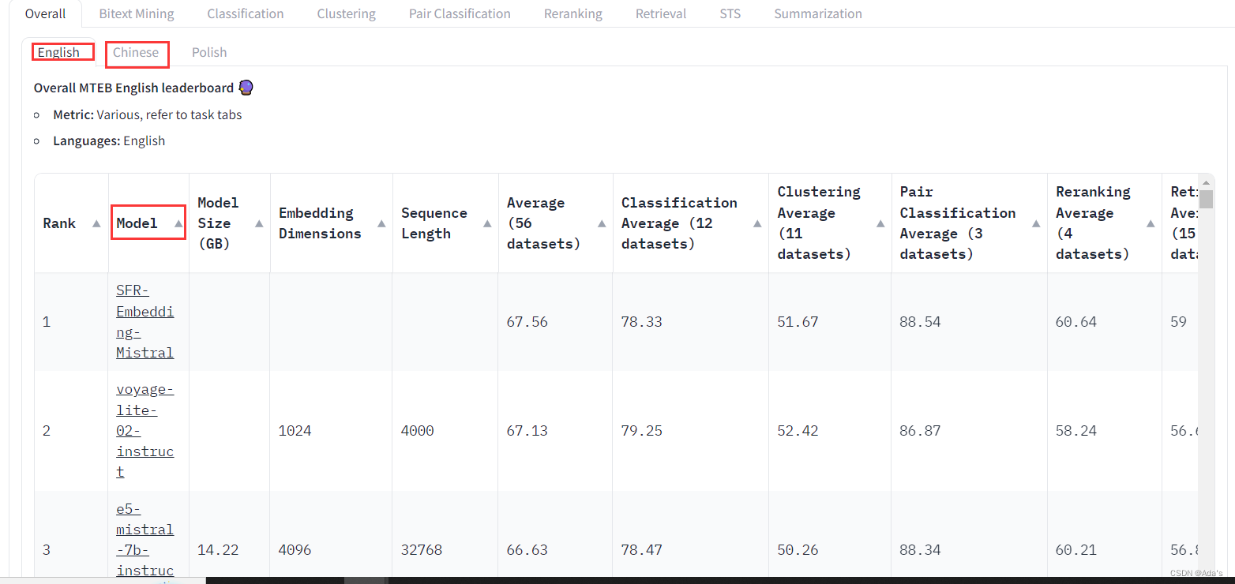Viewport: 1235px width, 584px height.
Task: Sort by Model Size (GB) arrow
Action: [x=259, y=223]
